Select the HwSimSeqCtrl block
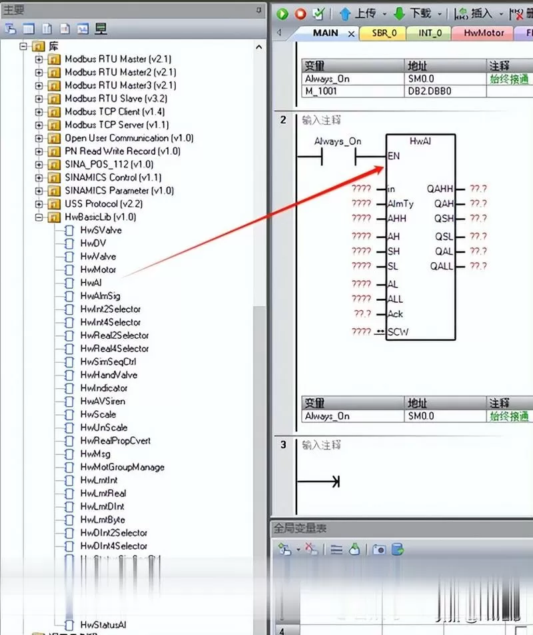 (x=108, y=362)
